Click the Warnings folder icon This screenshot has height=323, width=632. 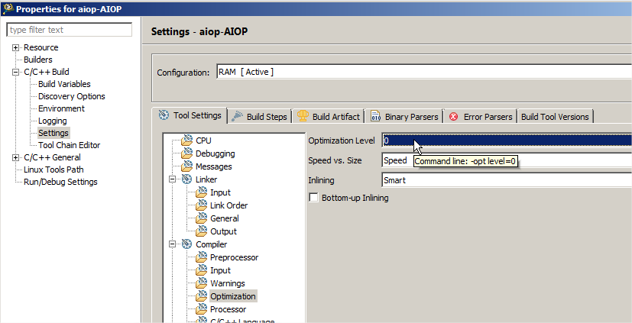(202, 283)
